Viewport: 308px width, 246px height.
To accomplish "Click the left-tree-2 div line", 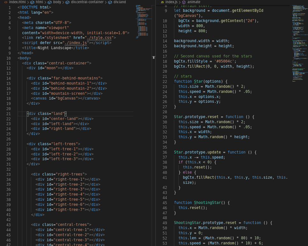I will coord(62,154).
